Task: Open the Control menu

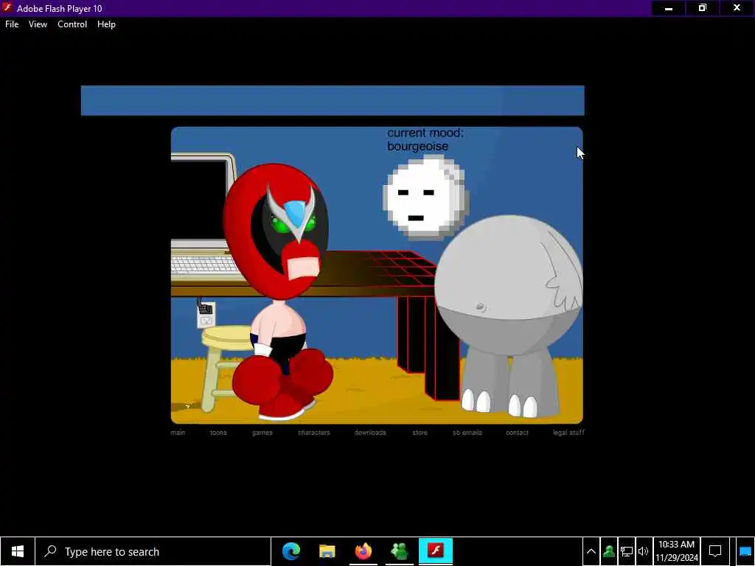Action: pos(72,24)
